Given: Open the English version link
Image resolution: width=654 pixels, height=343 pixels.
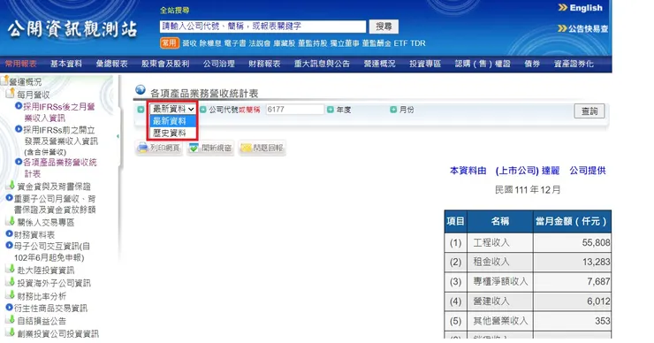Looking at the screenshot, I should [x=581, y=8].
